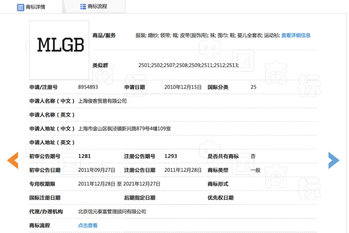The height and width of the screenshot is (233, 349).
Task: Open the 商标流程 tab
Action: (x=94, y=6)
